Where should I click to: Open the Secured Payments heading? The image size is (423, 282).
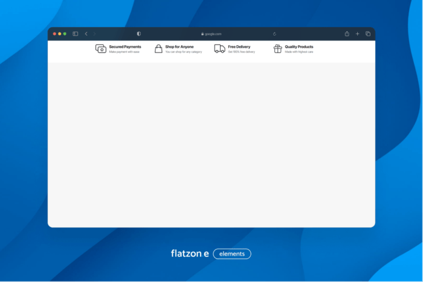pos(125,46)
